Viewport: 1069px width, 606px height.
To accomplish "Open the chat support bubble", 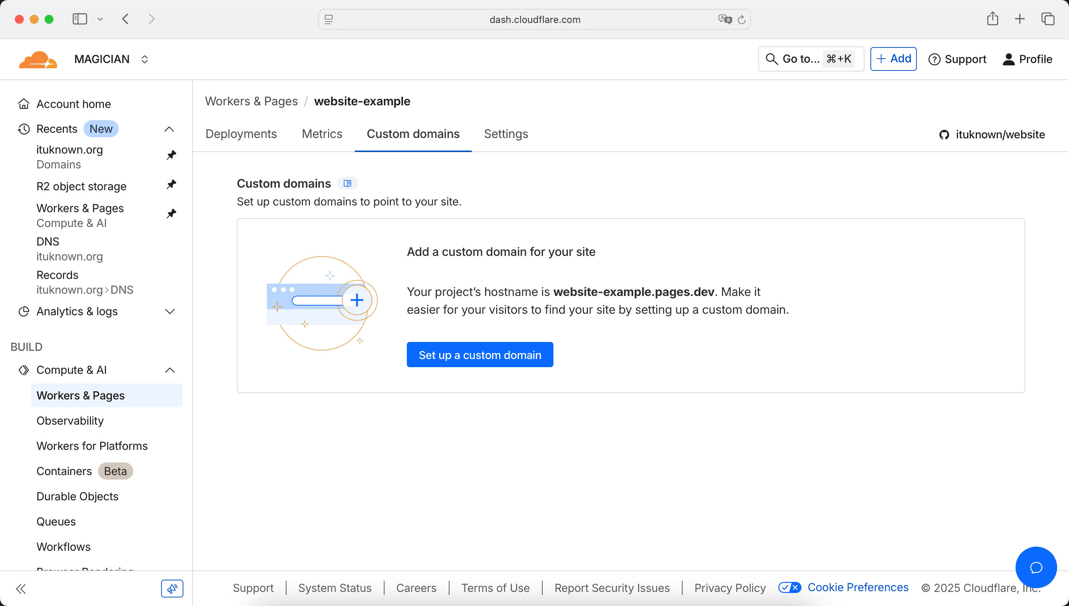I will point(1036,567).
